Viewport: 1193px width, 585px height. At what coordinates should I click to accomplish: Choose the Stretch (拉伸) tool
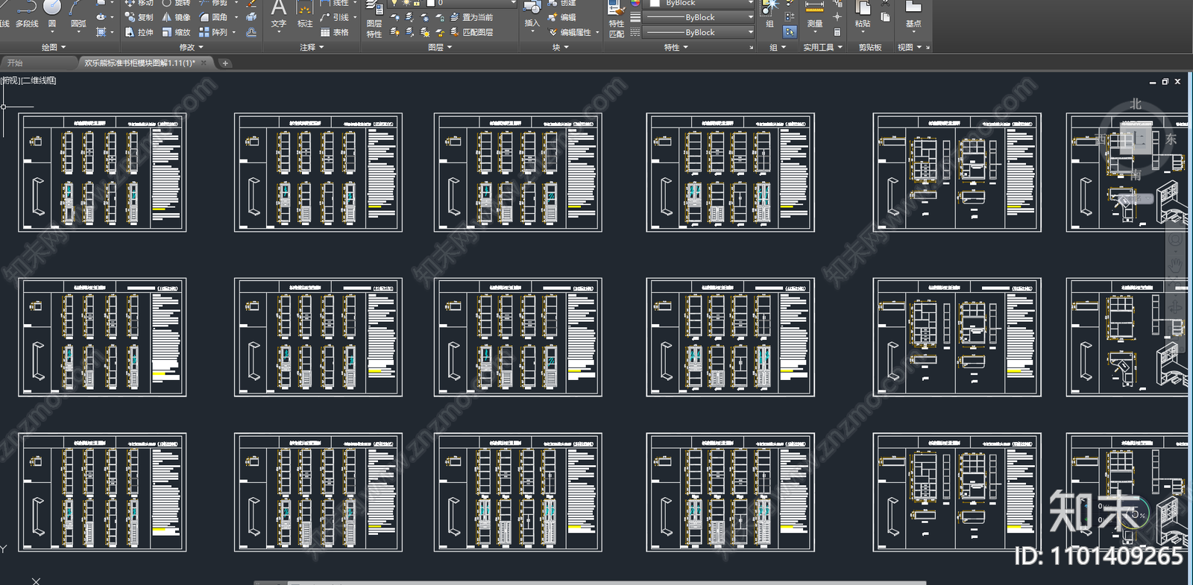pyautogui.click(x=139, y=32)
